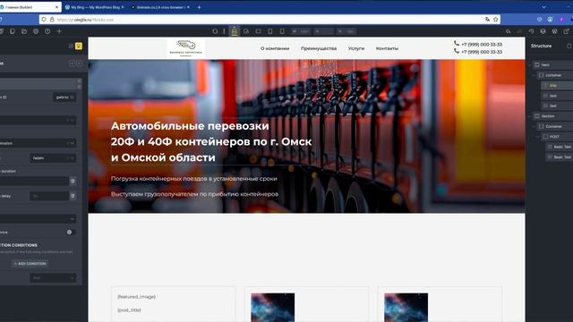
Task: Bookmark this page with the star icon
Action: coord(495,20)
